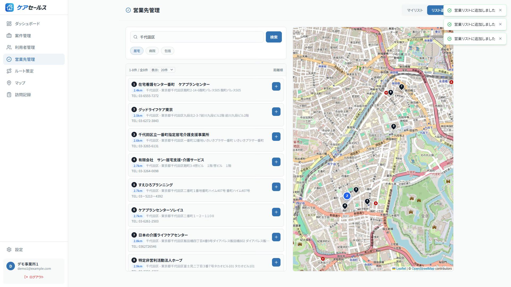Click the 2.9km distance badge

pyautogui.click(x=138, y=266)
